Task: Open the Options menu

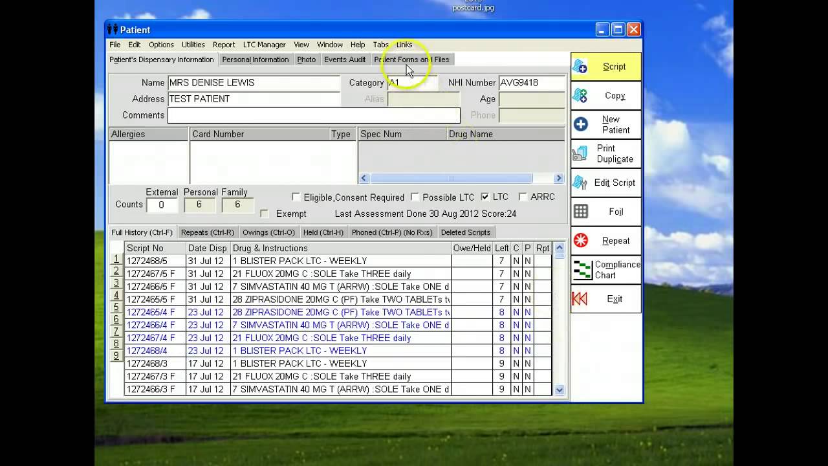Action: [161, 45]
